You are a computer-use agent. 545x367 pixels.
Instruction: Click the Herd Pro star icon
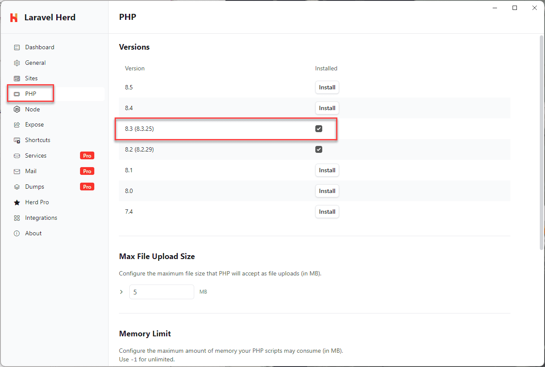coord(17,202)
